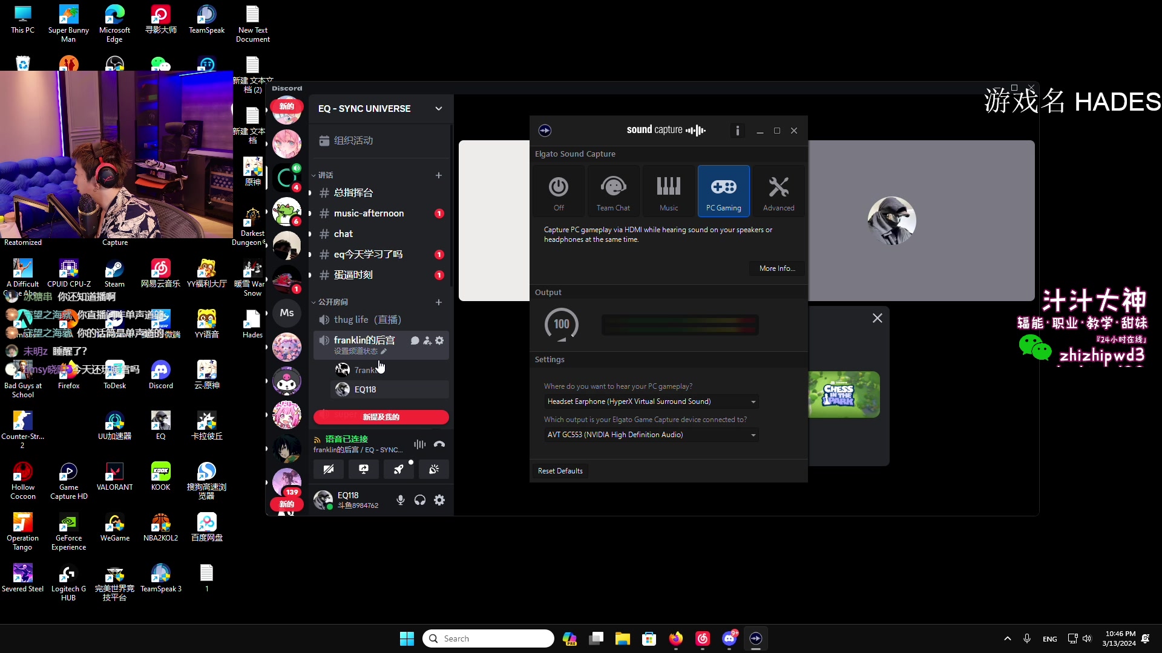Collapse the 公开房间 category
Image resolution: width=1162 pixels, height=653 pixels.
[x=330, y=302]
